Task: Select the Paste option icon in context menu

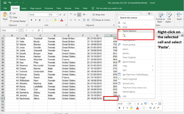Action: (124, 36)
